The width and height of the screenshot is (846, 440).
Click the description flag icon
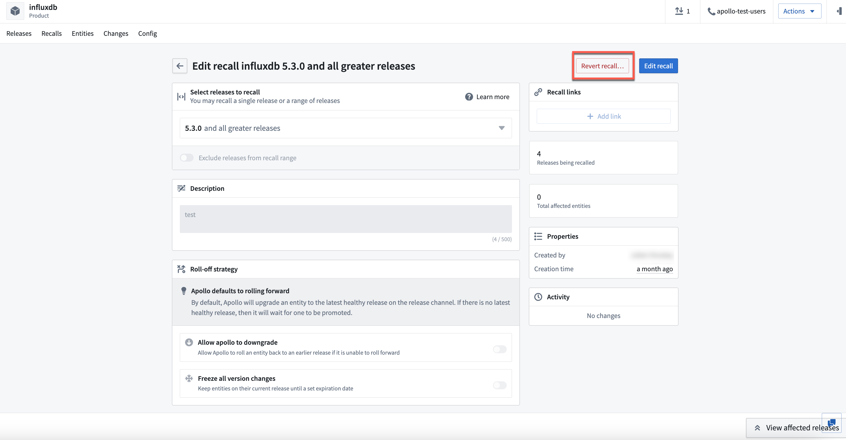(181, 188)
